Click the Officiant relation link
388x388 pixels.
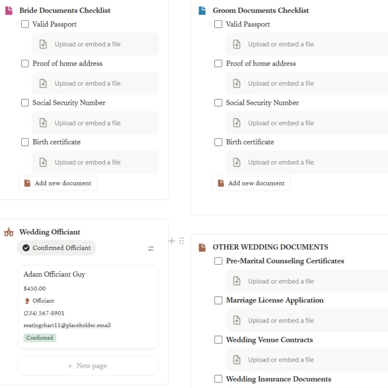[x=43, y=301]
